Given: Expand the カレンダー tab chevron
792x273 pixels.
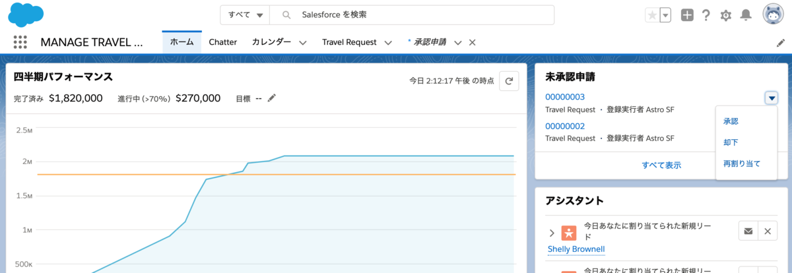Looking at the screenshot, I should [x=303, y=42].
